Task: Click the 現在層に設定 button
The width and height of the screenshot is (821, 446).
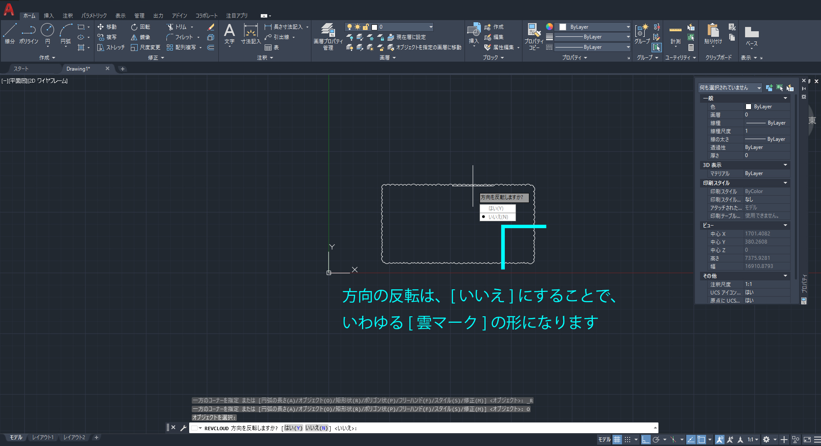Action: tap(407, 37)
